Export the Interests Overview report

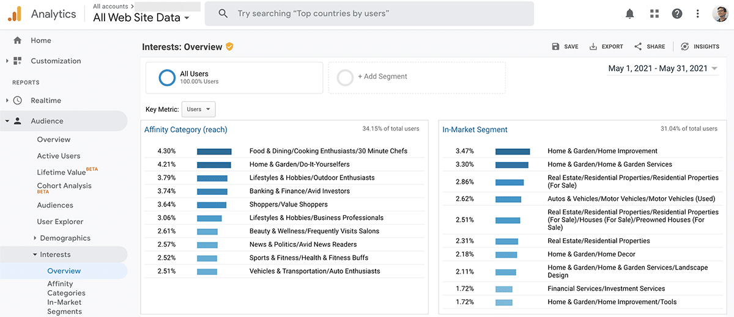[606, 46]
